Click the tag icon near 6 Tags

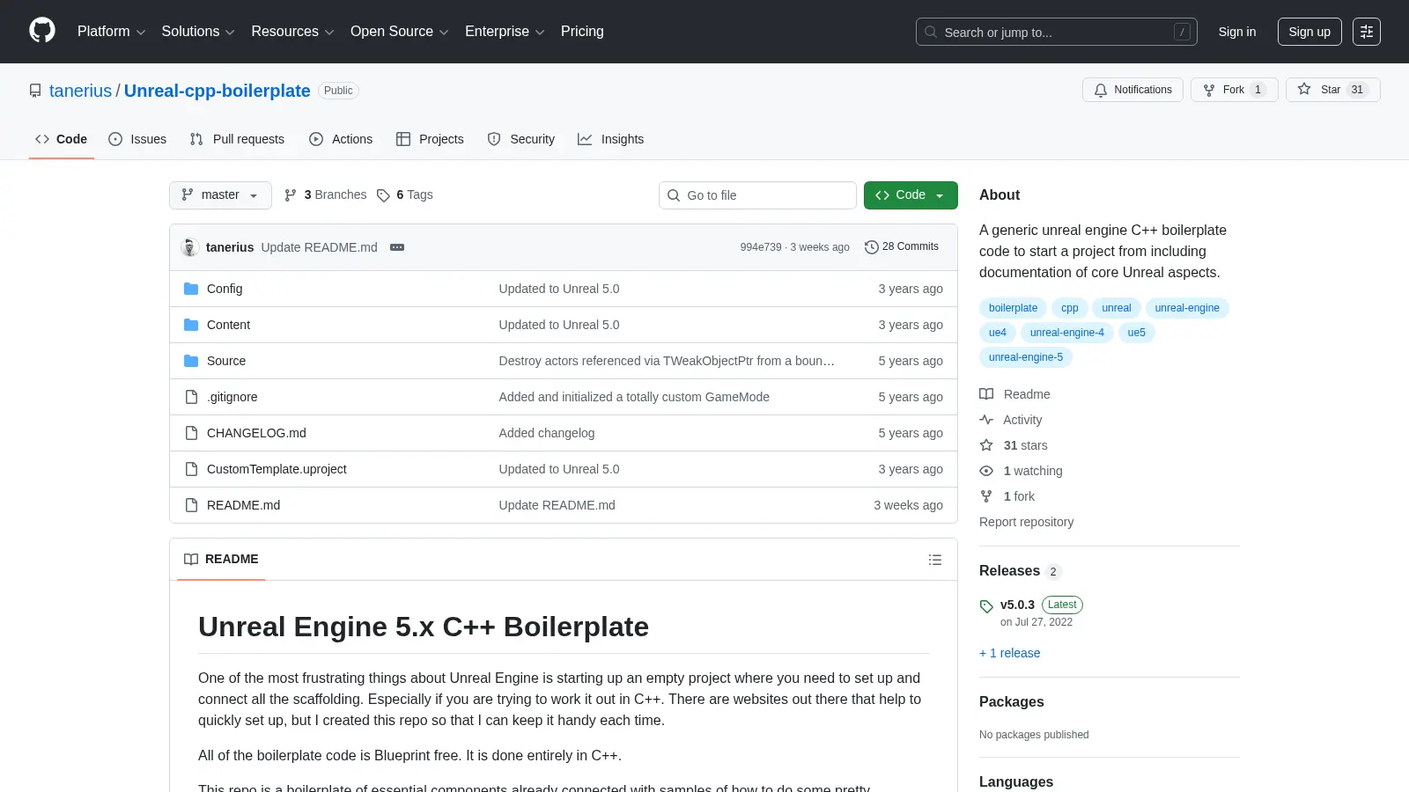pos(383,195)
